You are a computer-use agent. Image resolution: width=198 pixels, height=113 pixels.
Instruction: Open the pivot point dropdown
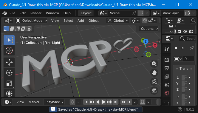[x=135, y=21]
